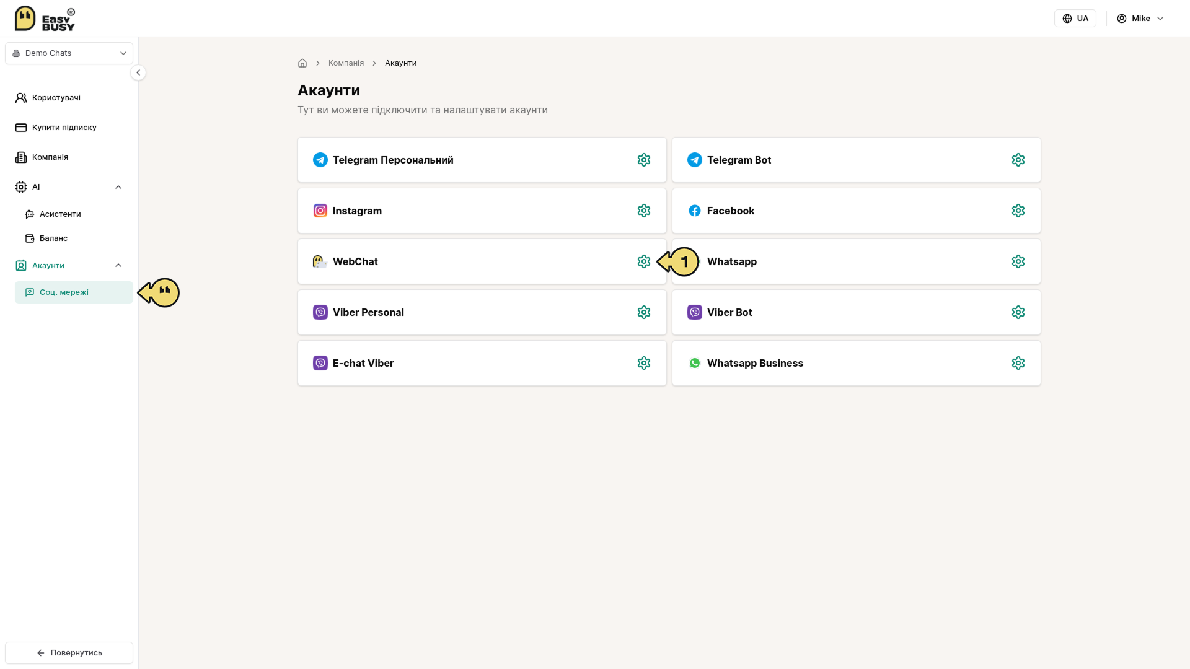
Task: Click the home icon in breadcrumbs
Action: pos(302,63)
